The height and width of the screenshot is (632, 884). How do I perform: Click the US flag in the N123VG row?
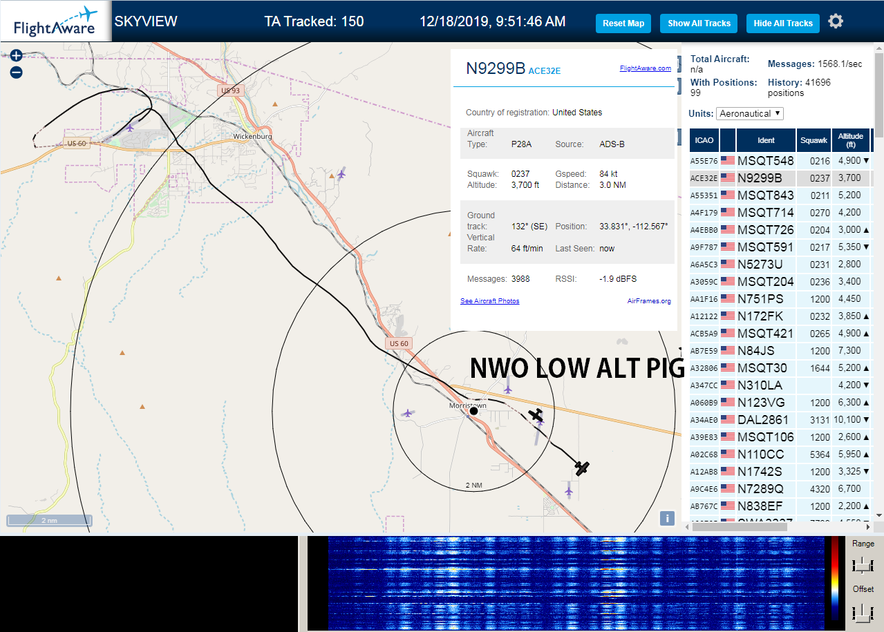(x=728, y=402)
